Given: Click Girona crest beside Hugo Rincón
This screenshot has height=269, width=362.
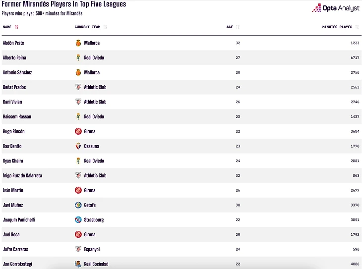Looking at the screenshot, I should [78, 131].
